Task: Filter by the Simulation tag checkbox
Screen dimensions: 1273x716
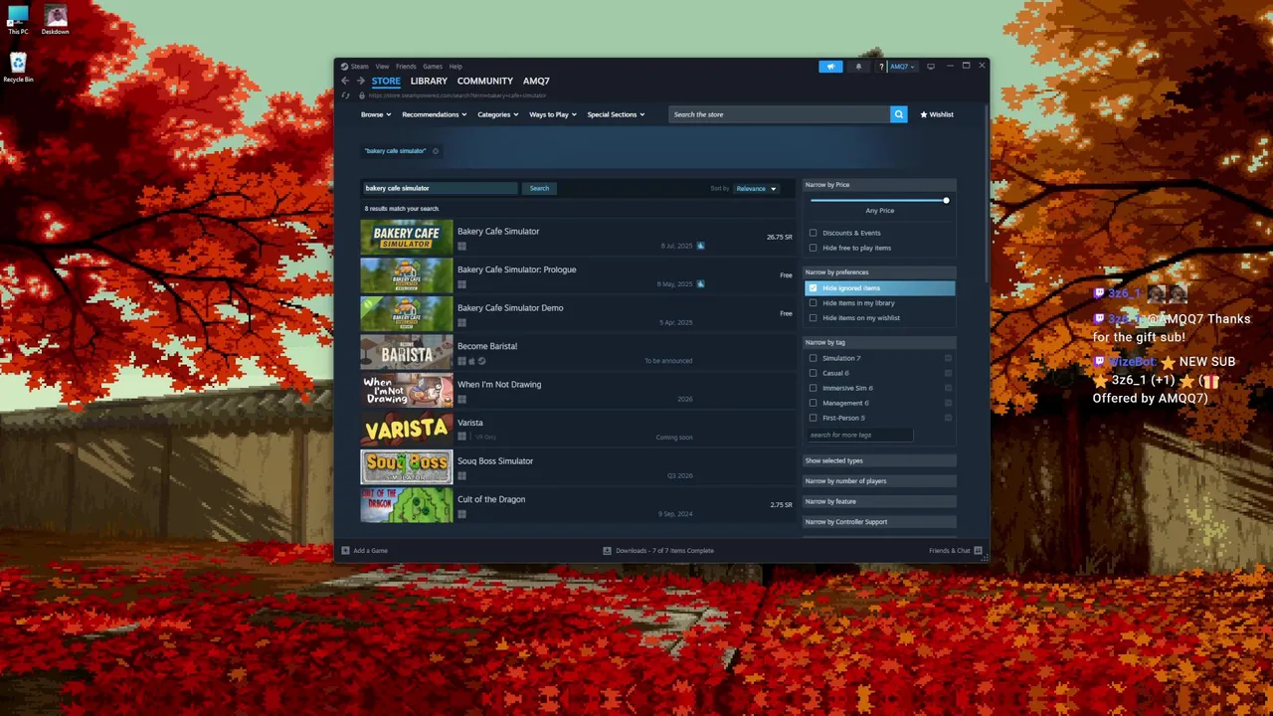Action: pos(813,358)
